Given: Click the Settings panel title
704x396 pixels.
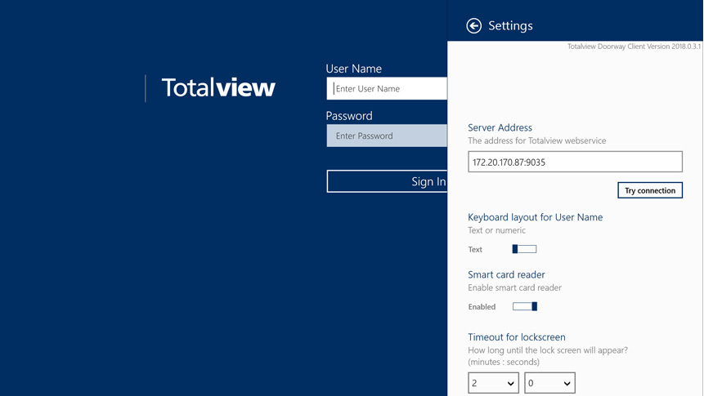Looking at the screenshot, I should pyautogui.click(x=510, y=26).
